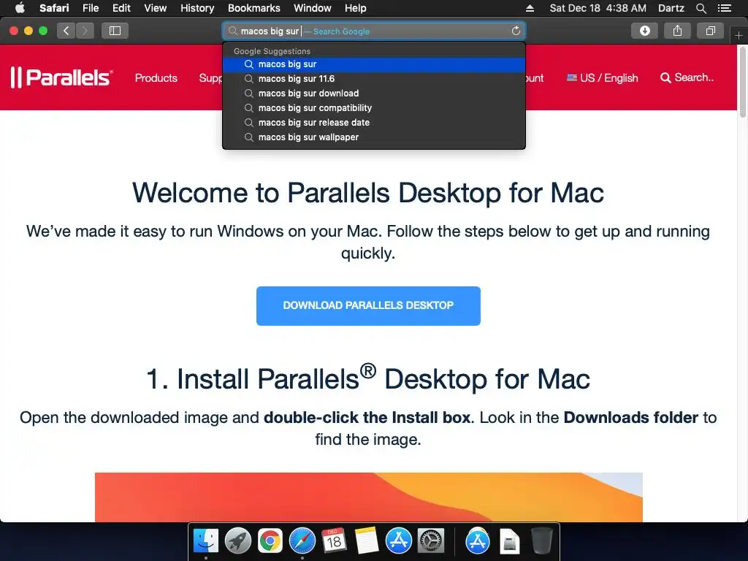Click the date and time in menu bar

(598, 8)
